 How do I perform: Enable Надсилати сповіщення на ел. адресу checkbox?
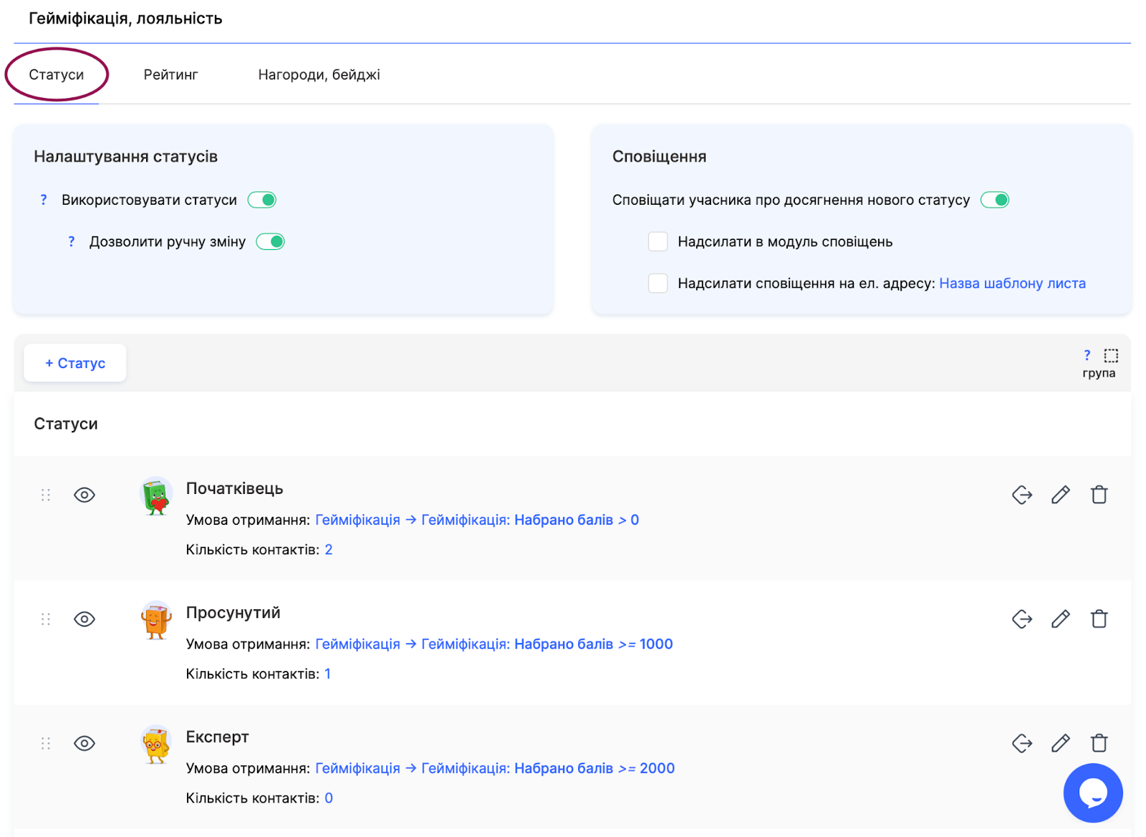pos(658,284)
